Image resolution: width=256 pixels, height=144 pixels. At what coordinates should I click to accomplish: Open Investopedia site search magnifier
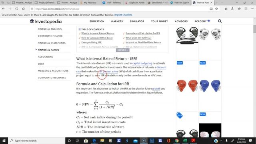point(220,21)
